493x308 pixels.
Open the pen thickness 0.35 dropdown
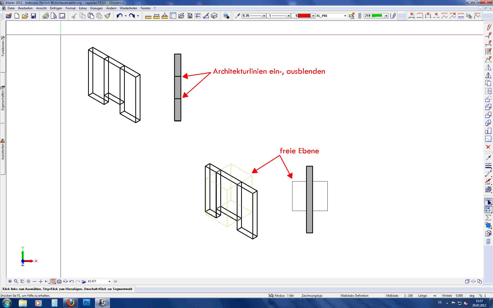tap(264, 16)
